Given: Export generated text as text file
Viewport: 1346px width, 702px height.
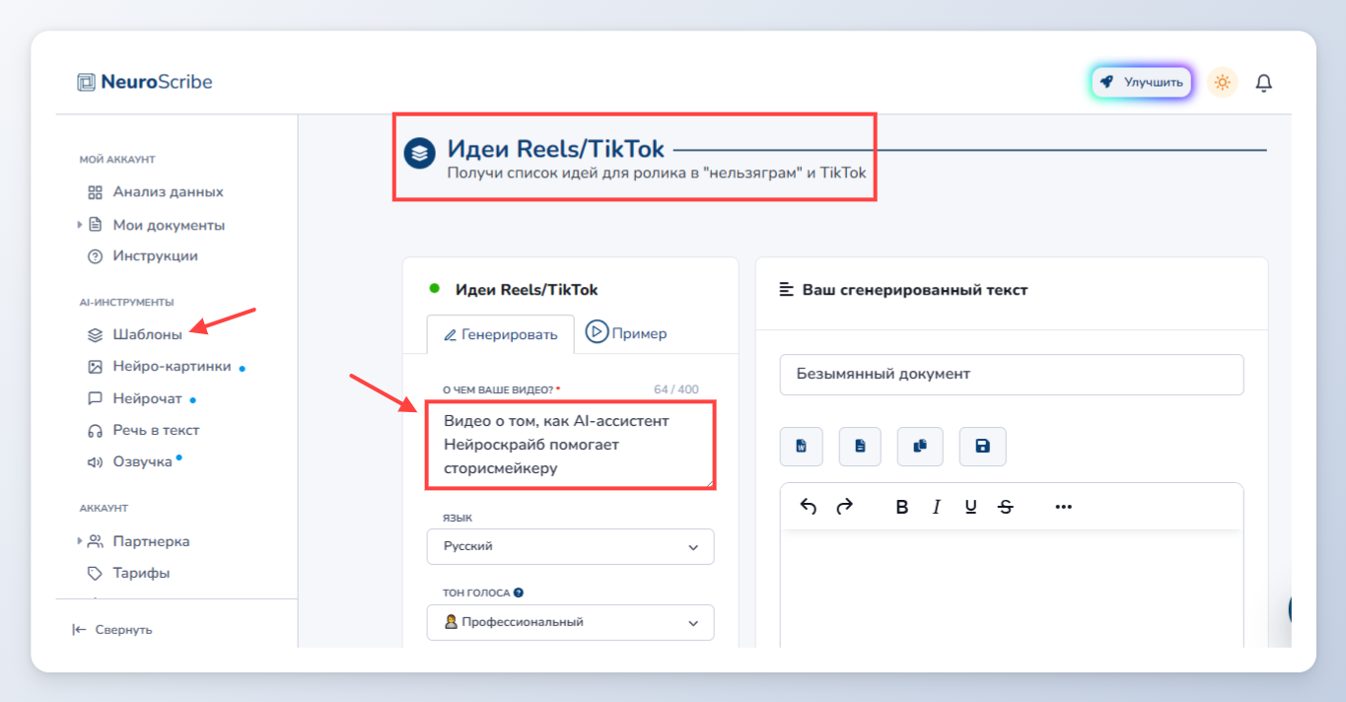Looking at the screenshot, I should pyautogui.click(x=860, y=447).
